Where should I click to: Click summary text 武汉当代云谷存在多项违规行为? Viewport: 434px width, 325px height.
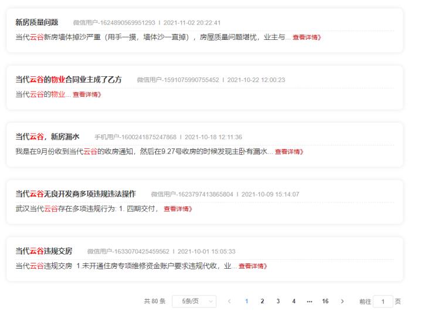(65, 208)
